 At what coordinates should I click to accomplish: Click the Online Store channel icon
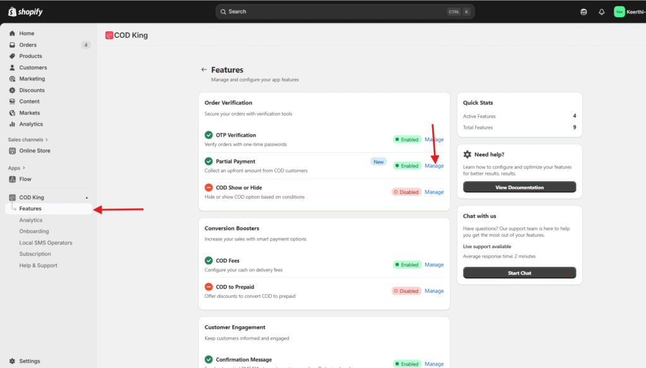pos(13,151)
